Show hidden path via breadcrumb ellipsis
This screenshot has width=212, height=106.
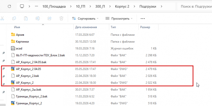36,6
